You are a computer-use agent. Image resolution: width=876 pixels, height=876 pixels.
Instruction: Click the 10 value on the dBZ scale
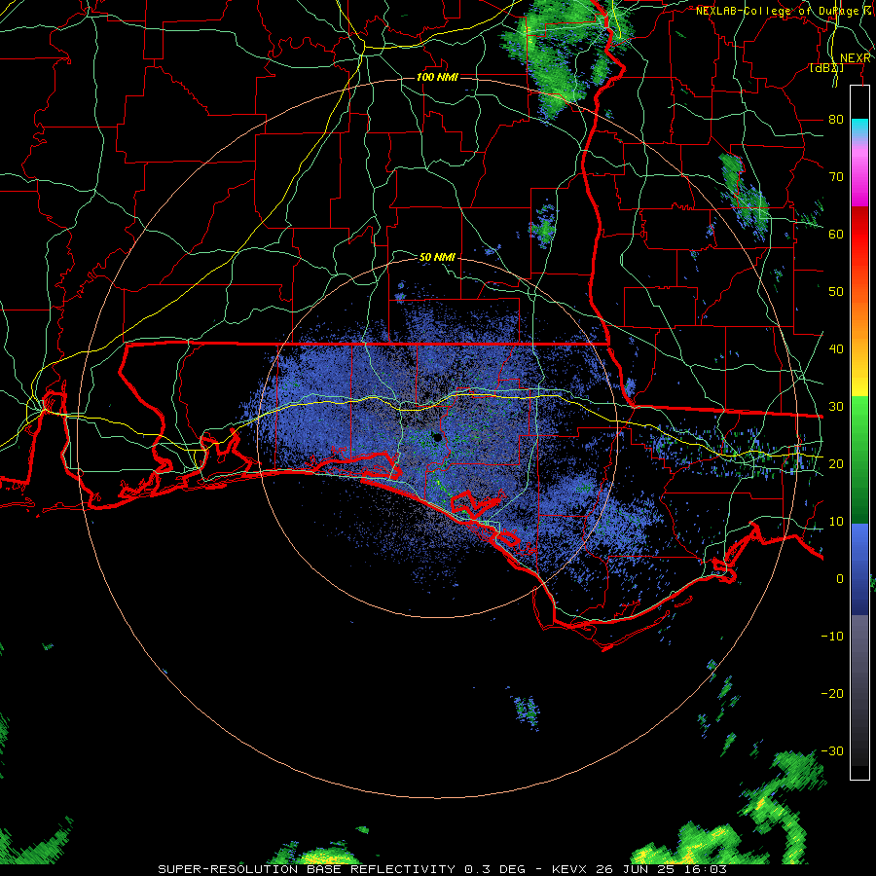click(x=836, y=522)
